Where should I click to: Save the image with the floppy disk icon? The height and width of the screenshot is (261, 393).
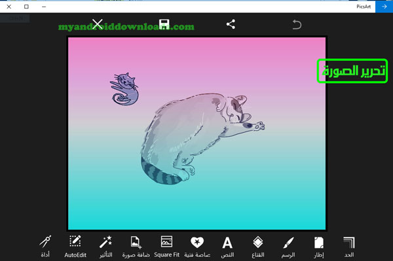[164, 24]
